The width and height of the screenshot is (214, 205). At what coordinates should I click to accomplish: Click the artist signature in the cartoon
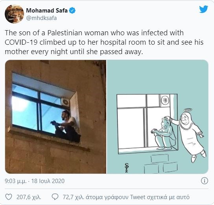point(127,168)
